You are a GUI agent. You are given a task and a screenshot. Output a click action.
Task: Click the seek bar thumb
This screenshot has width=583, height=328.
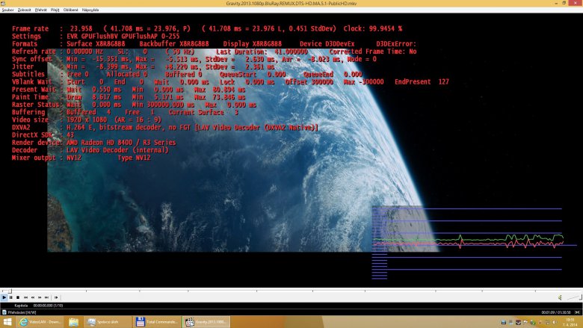coord(10,291)
